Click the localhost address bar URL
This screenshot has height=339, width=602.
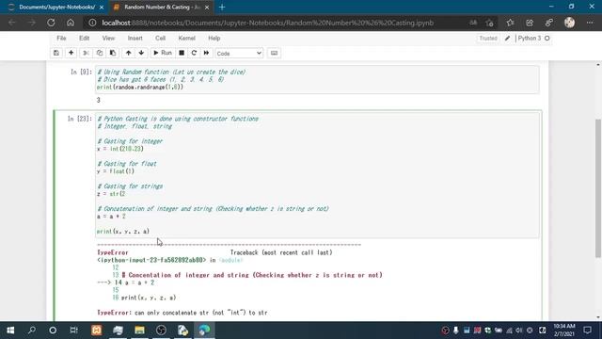tap(267, 23)
